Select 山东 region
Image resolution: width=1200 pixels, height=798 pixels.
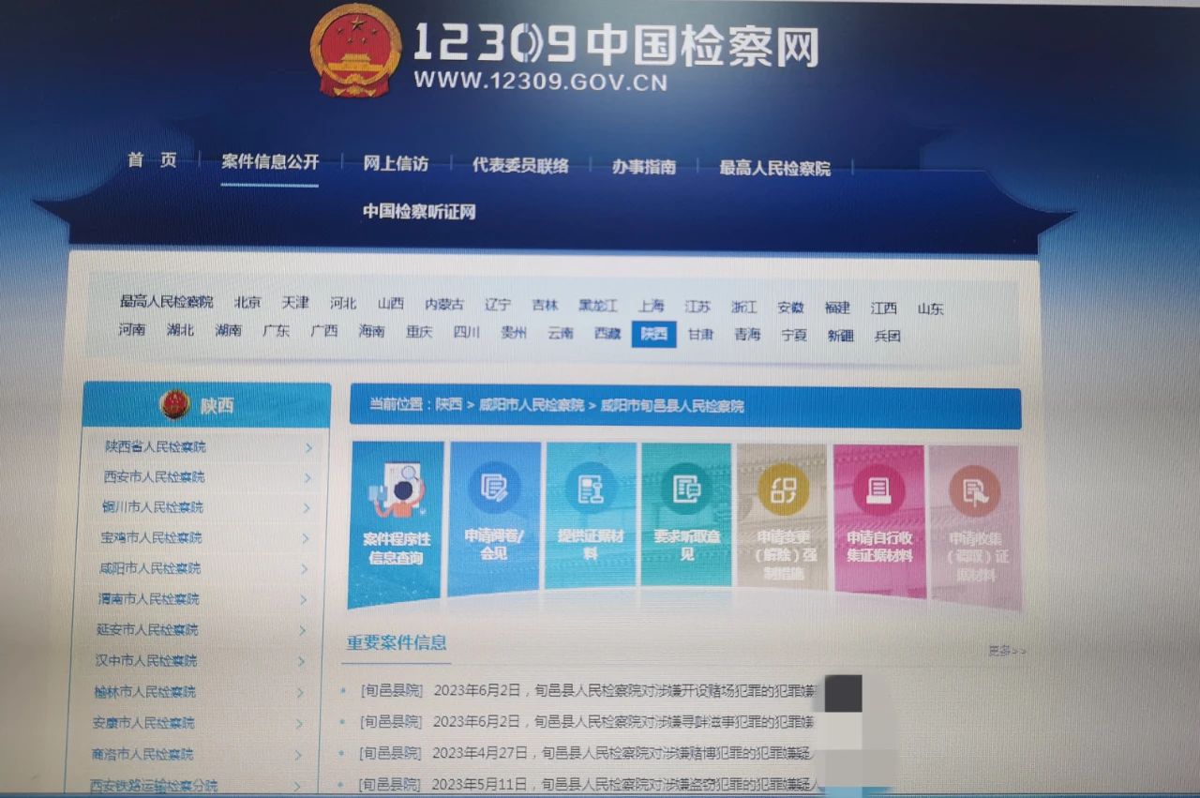pos(930,309)
